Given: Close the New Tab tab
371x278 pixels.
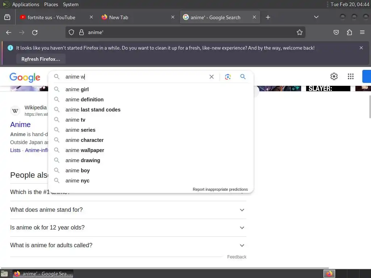Looking at the screenshot, I should tap(173, 17).
